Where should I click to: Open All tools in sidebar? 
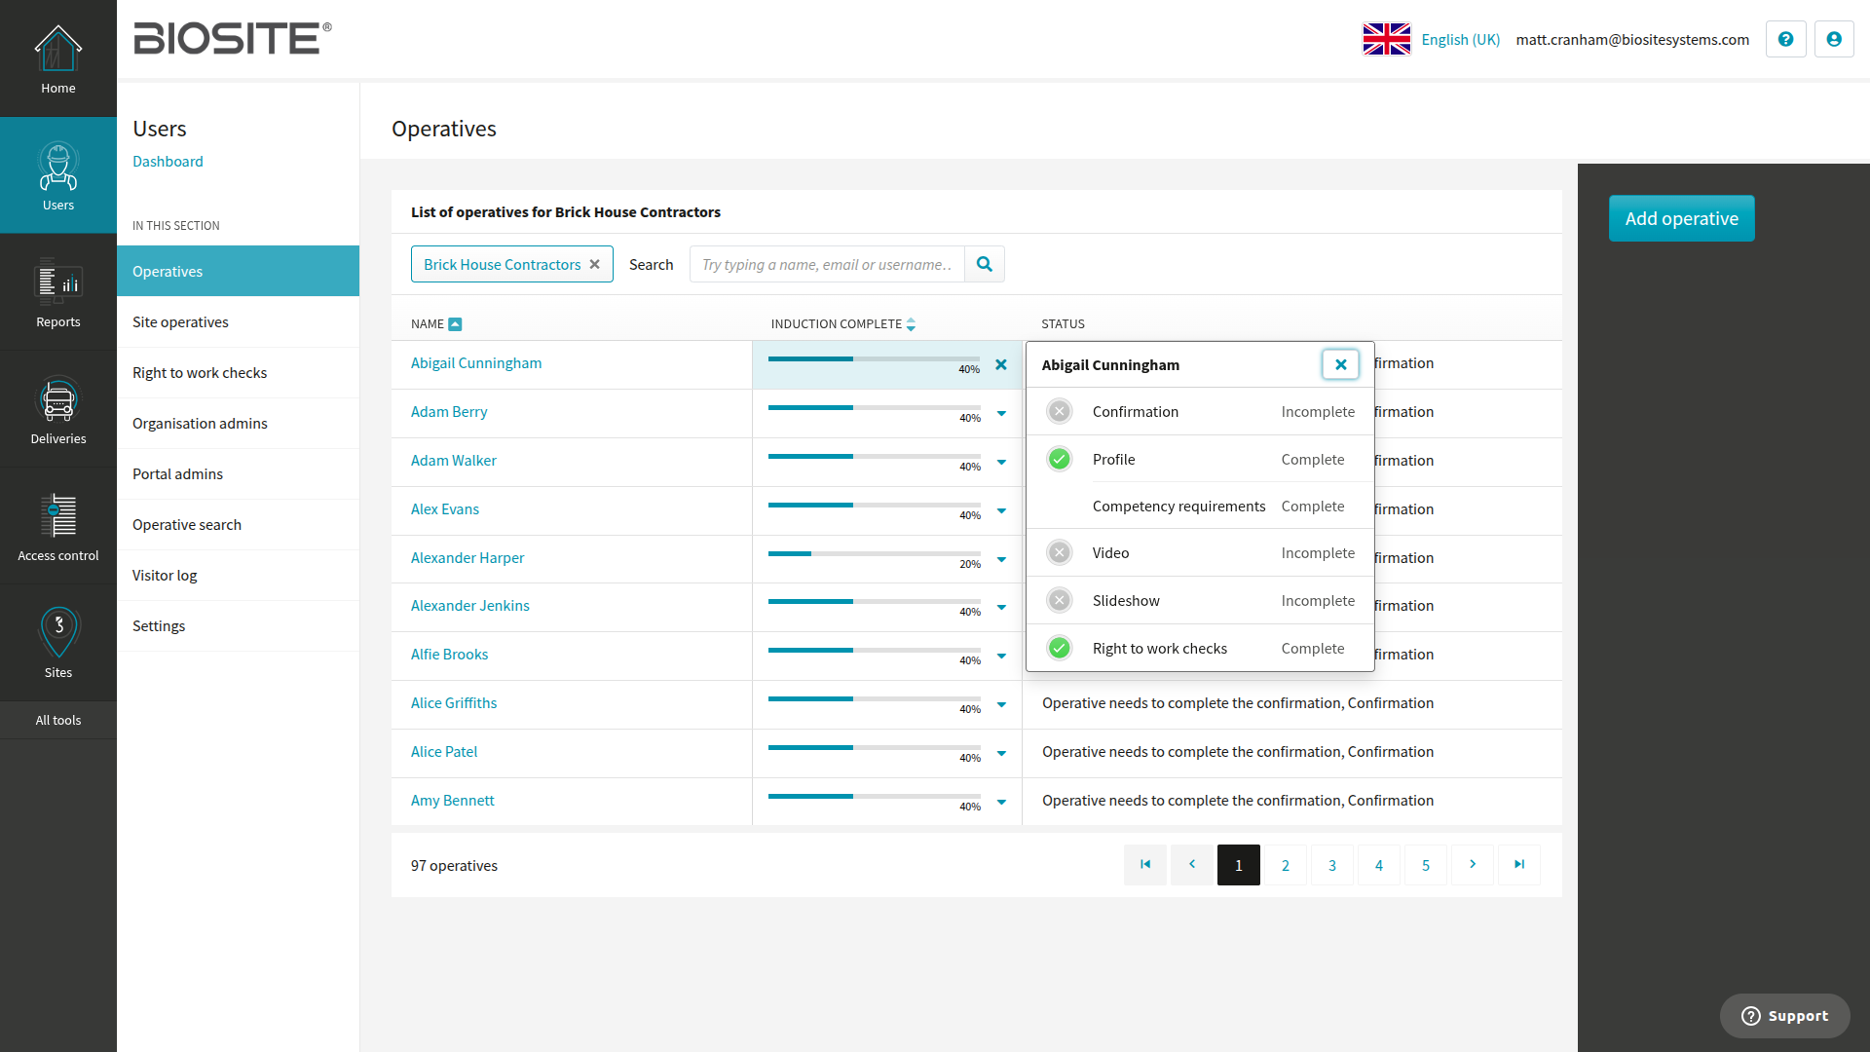point(58,720)
